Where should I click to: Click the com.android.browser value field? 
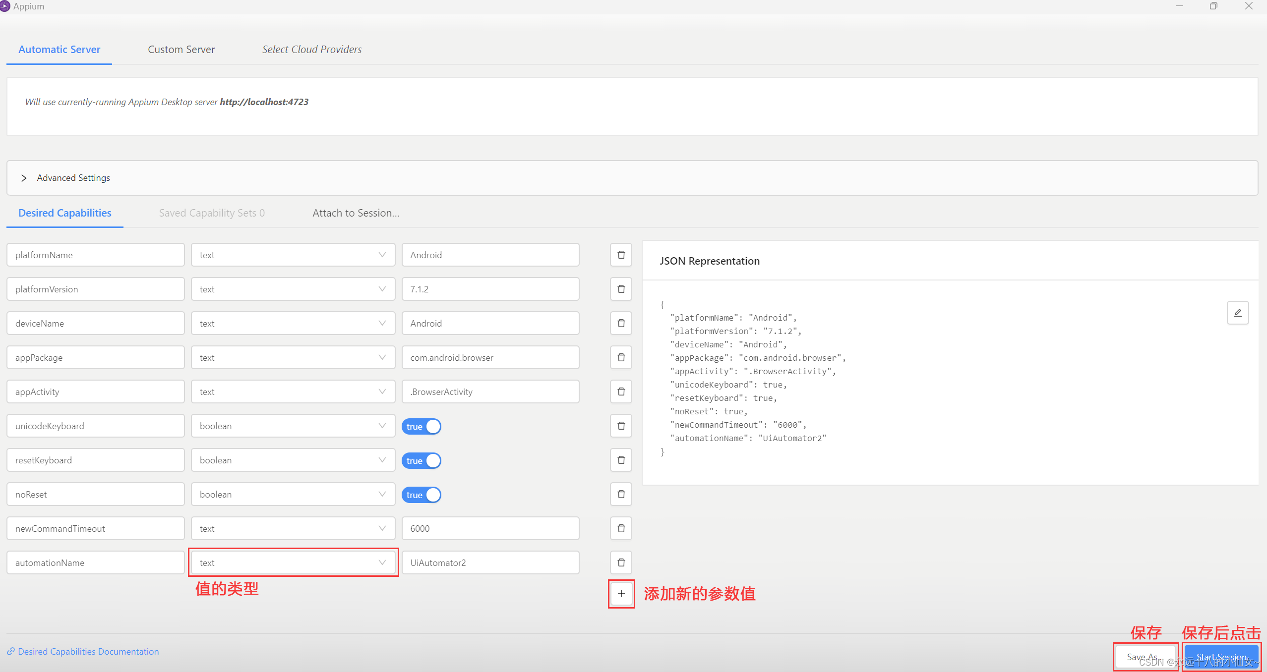(490, 357)
